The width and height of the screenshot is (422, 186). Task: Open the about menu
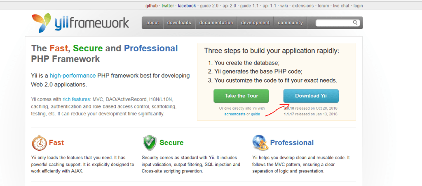click(152, 23)
